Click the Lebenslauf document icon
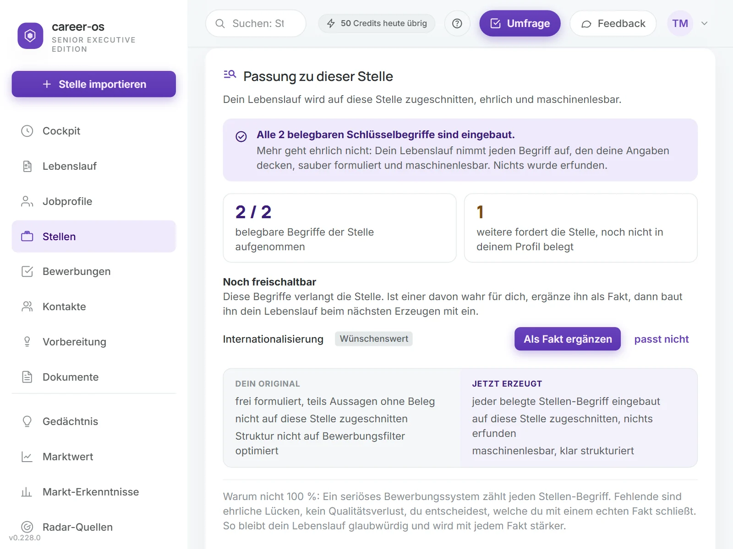The image size is (733, 549). pos(27,166)
